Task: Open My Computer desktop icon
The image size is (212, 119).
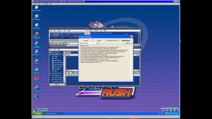Action: (36, 17)
